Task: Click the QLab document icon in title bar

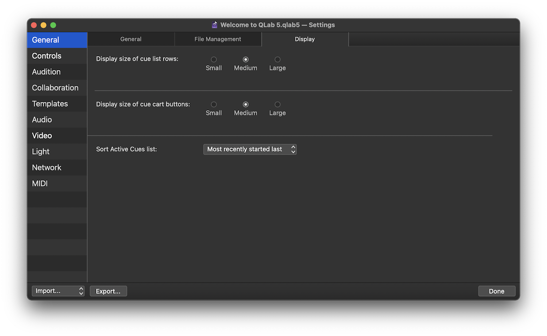Action: 215,25
